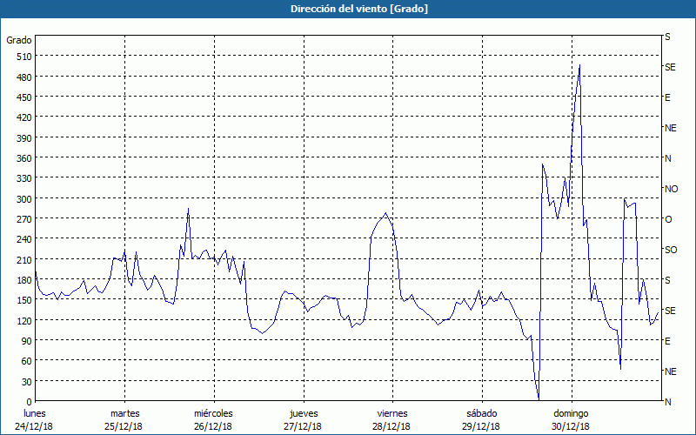Image resolution: width=696 pixels, height=435 pixels.
Task: Click the 240 value on the left axis
Action: point(24,239)
